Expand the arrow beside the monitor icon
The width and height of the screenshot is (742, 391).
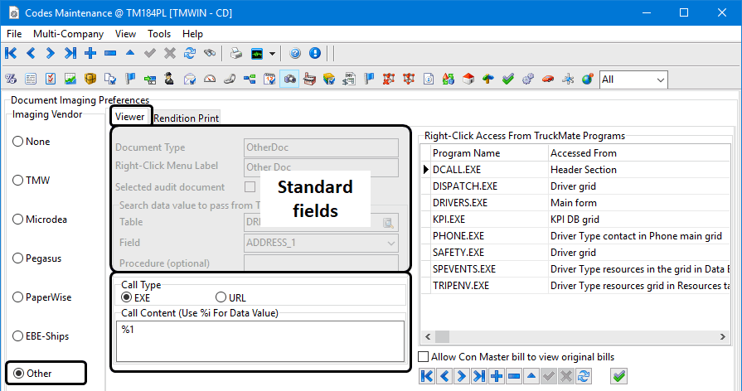point(272,54)
